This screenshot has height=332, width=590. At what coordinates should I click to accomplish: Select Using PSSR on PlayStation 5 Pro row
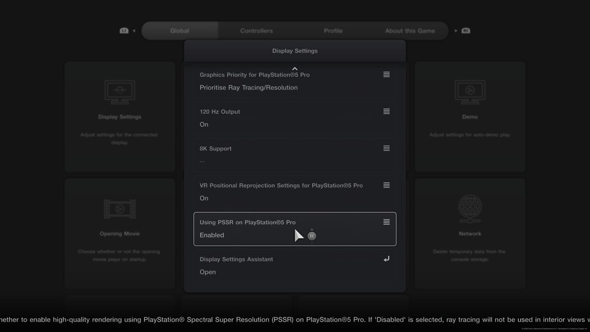coord(295,229)
